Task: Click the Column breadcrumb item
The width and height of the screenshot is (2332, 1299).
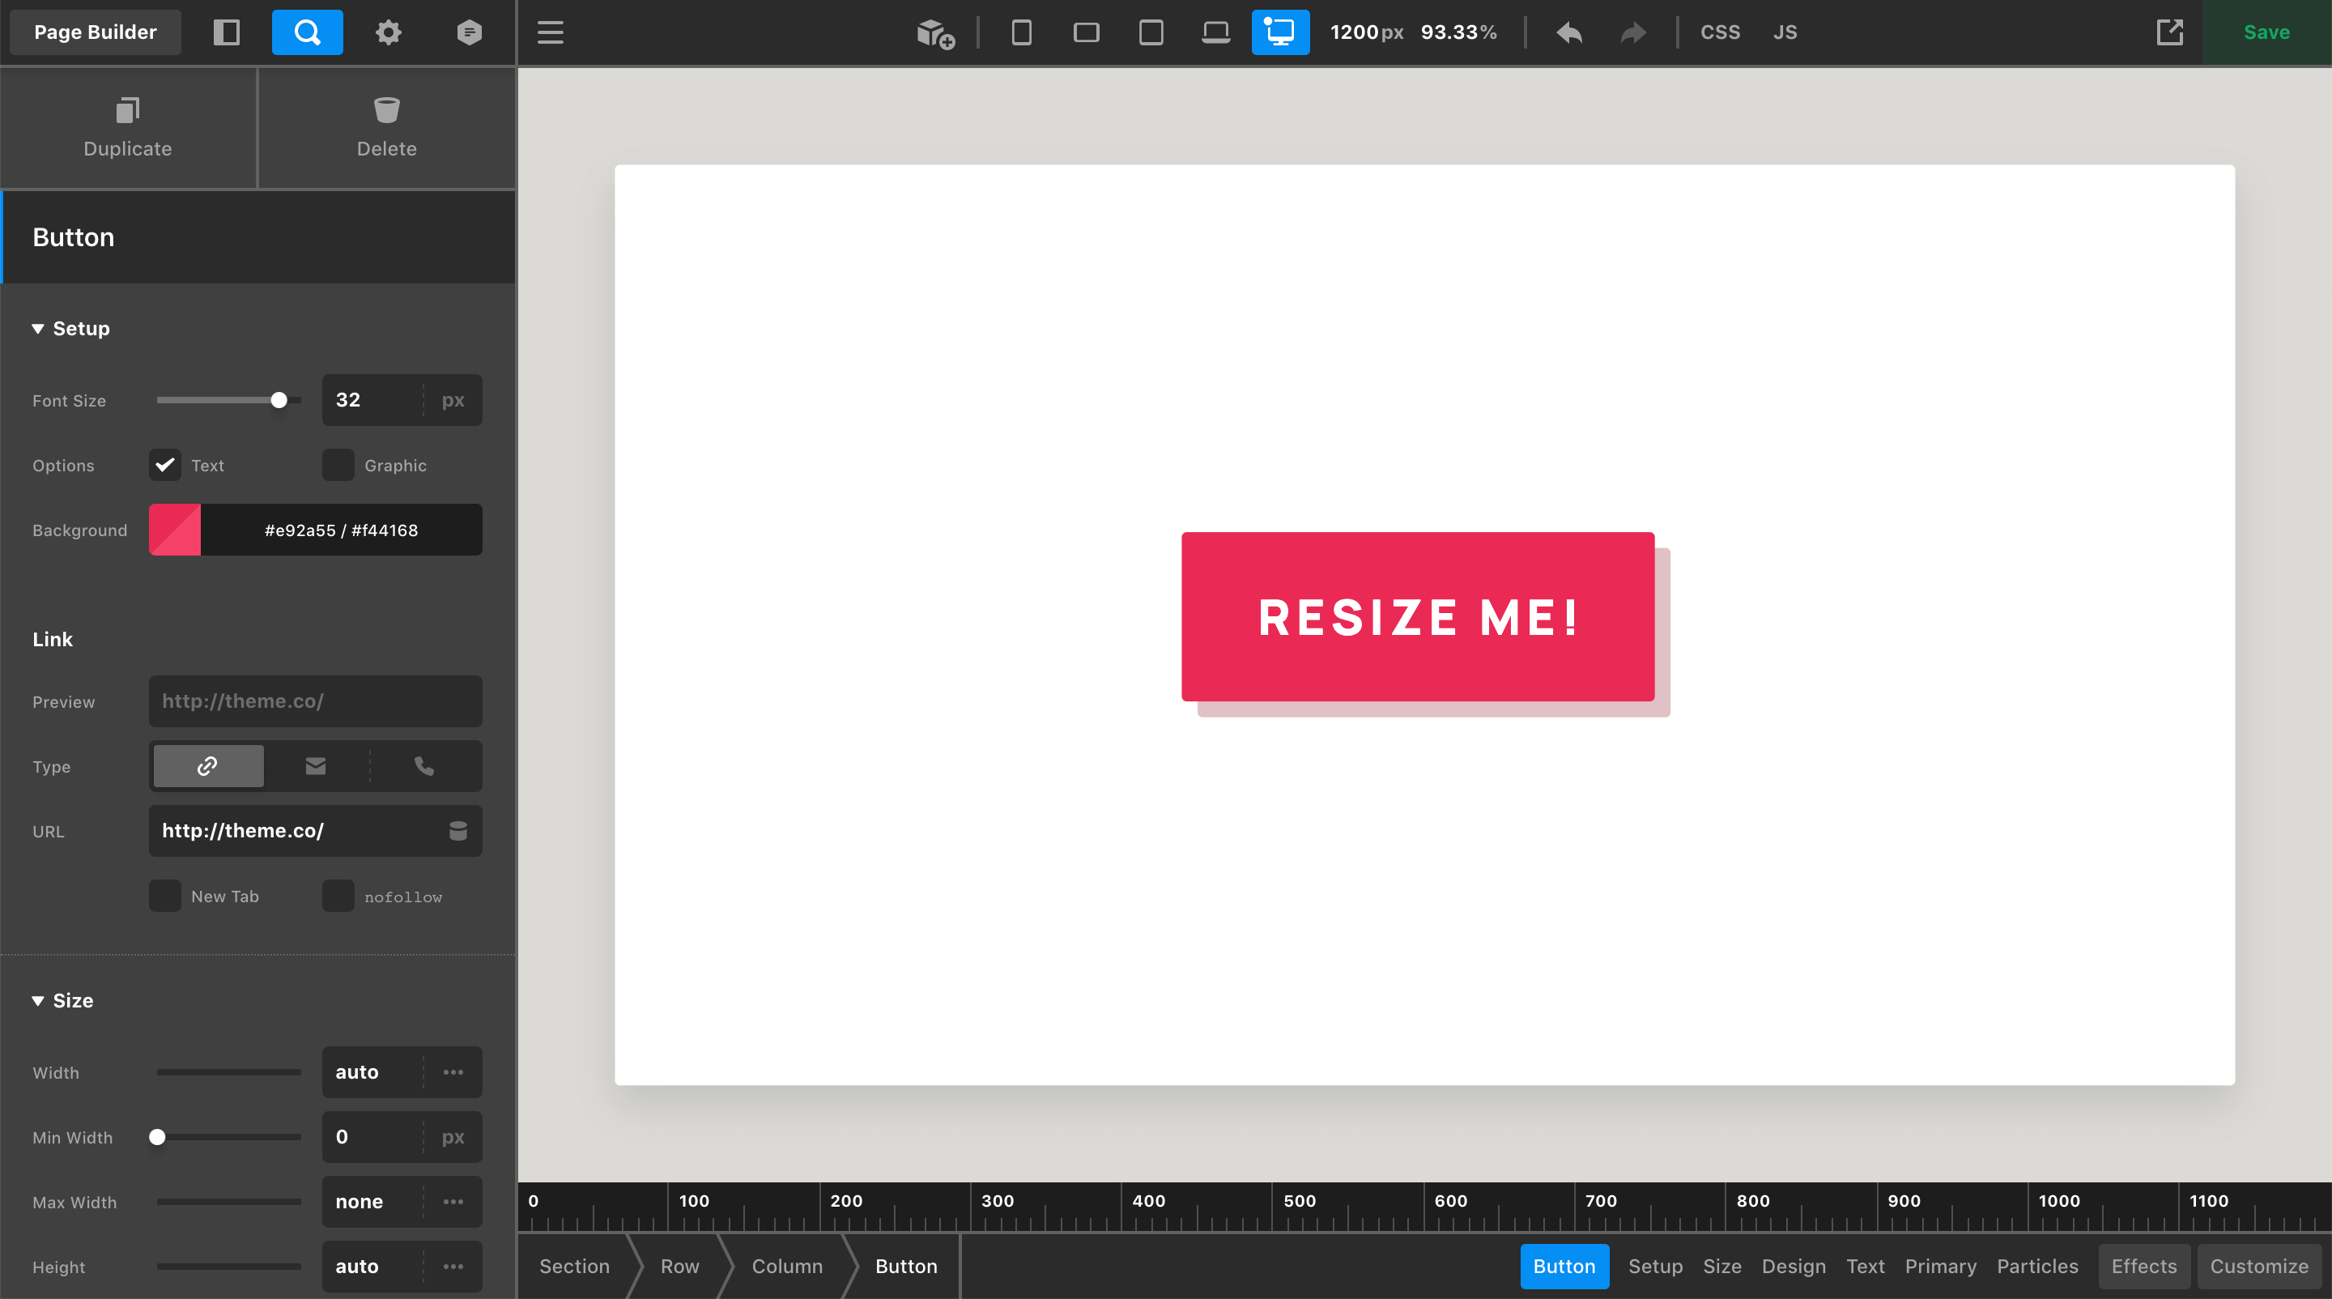Action: coord(787,1266)
